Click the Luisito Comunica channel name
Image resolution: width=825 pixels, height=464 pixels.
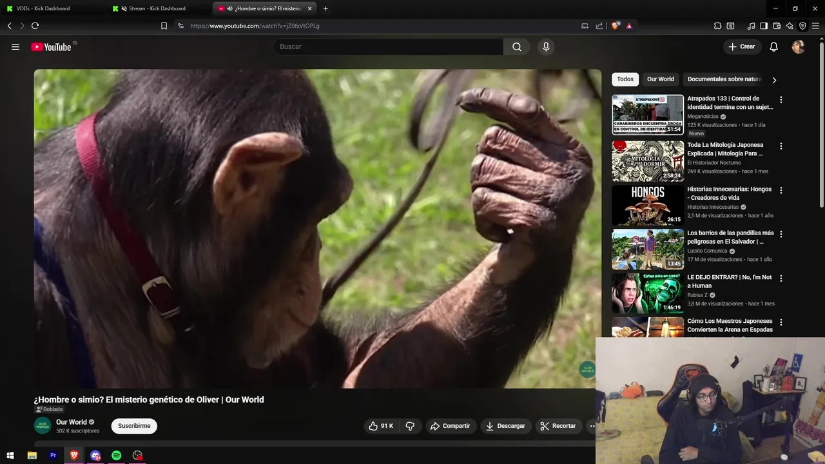coord(707,251)
